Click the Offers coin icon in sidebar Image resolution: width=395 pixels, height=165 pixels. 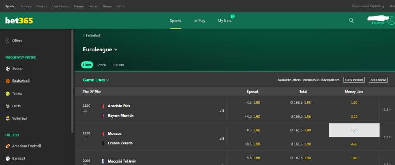tap(8, 41)
